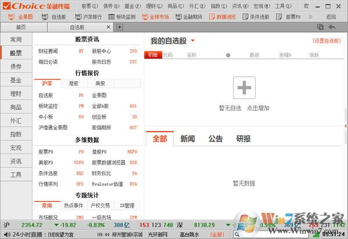Open 全部A股 link

point(101,106)
